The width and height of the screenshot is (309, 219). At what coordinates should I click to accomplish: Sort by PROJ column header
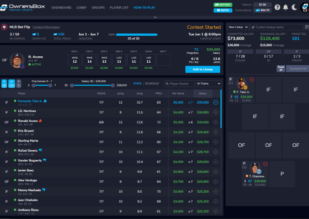tap(158, 94)
